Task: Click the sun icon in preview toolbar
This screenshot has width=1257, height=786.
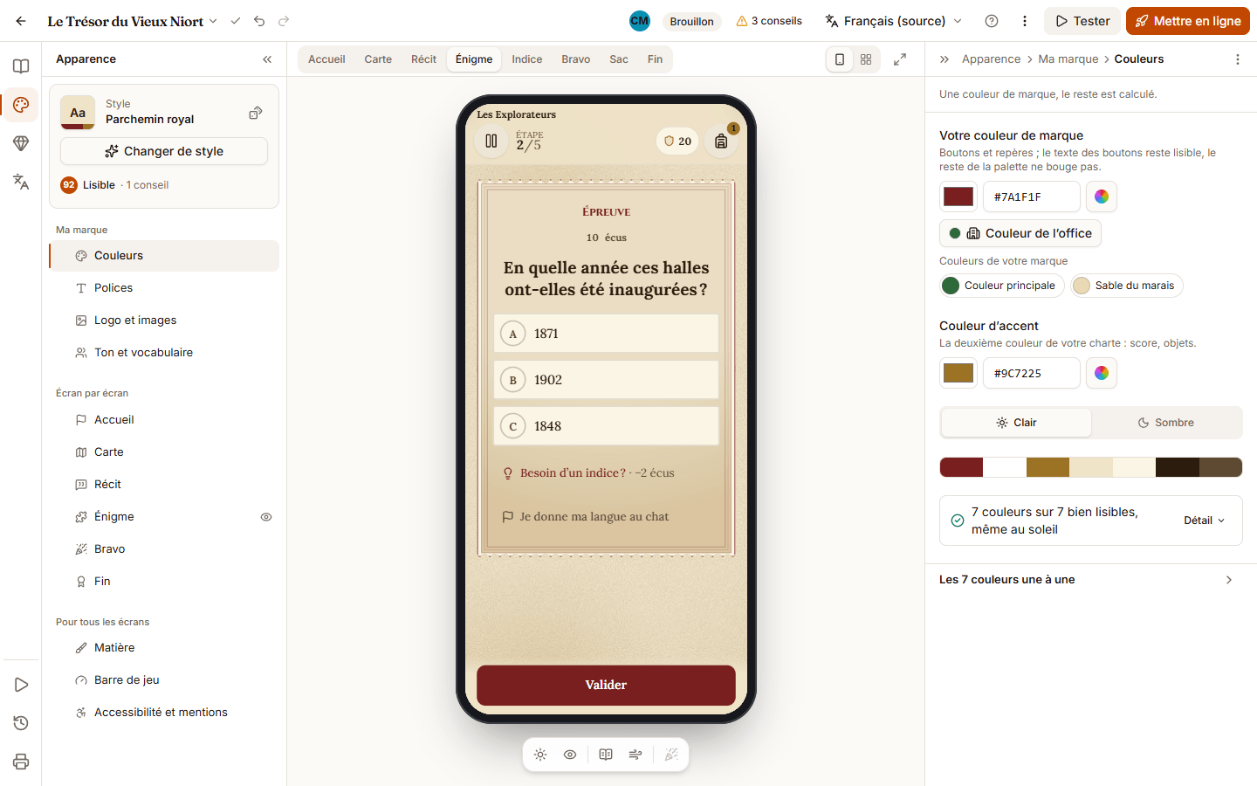Action: (x=540, y=755)
